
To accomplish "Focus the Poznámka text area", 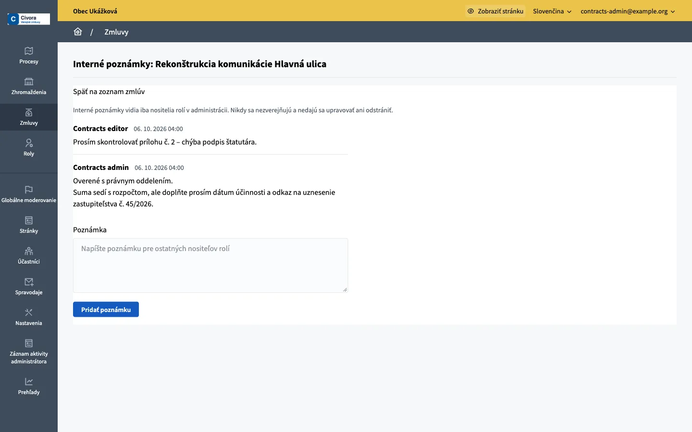I will [210, 265].
